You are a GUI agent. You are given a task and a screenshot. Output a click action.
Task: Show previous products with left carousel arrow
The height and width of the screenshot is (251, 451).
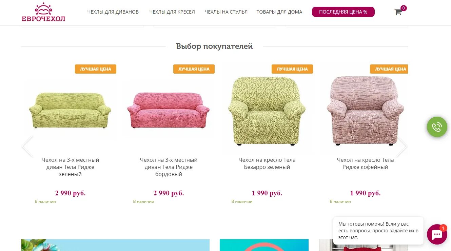pyautogui.click(x=27, y=147)
